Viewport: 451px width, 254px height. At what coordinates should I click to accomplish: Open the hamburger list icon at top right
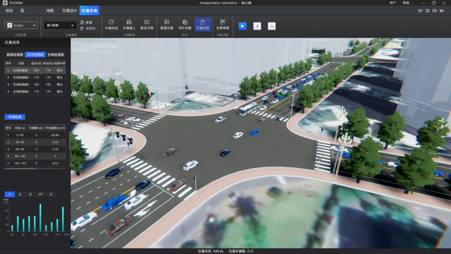(441, 10)
